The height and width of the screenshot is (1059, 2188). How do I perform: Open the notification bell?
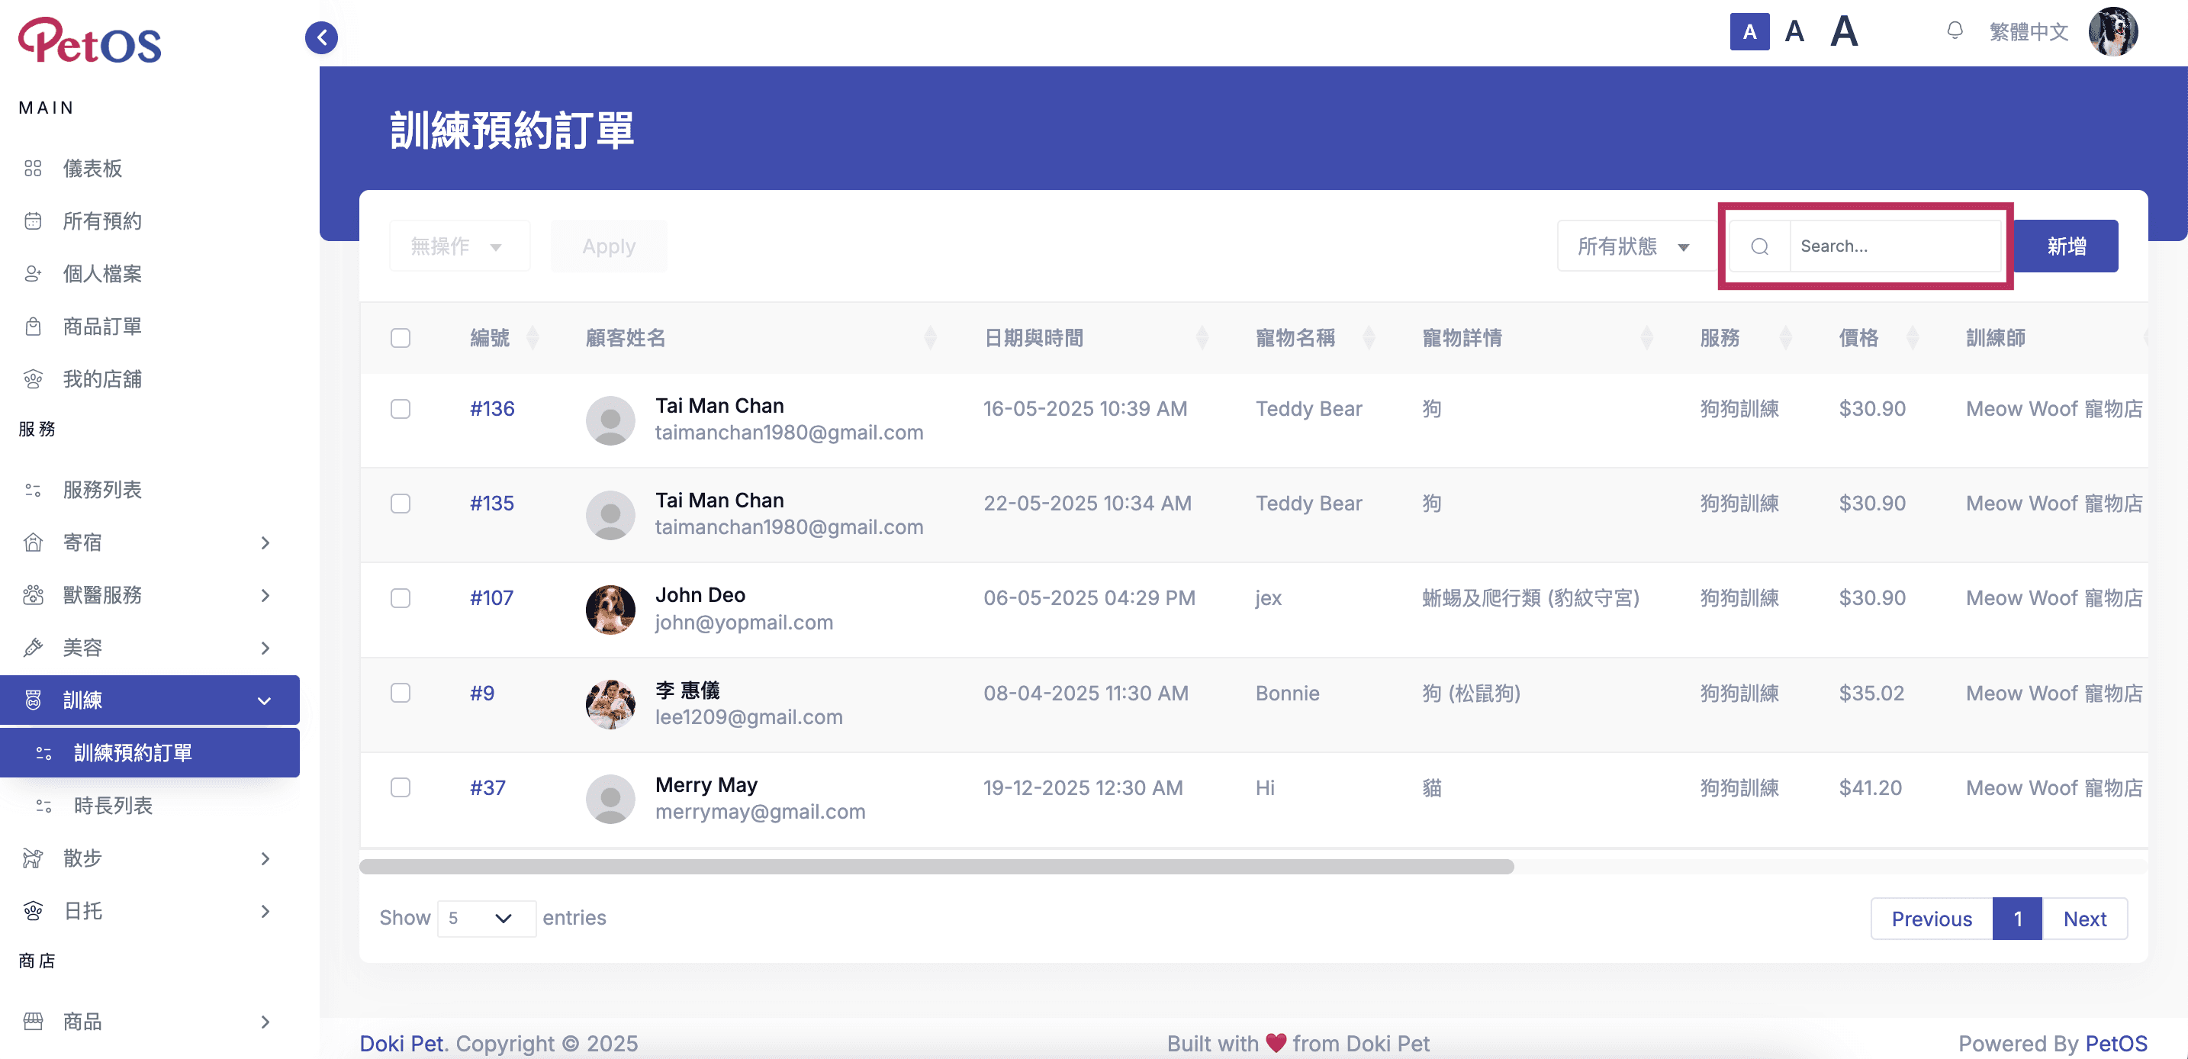point(1955,31)
